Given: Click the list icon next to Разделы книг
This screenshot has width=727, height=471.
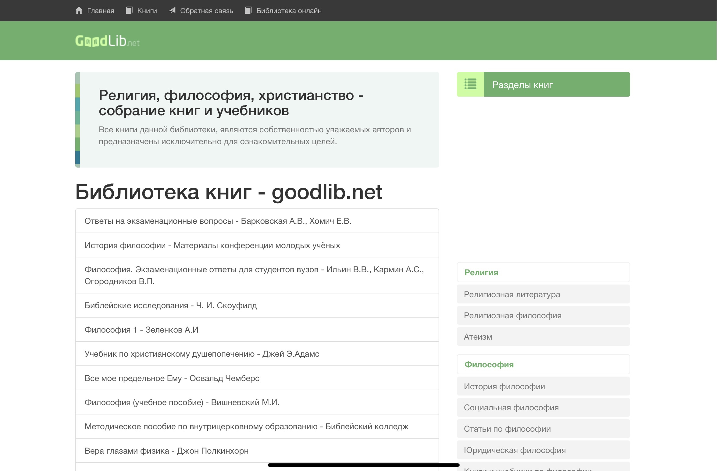Looking at the screenshot, I should [470, 84].
